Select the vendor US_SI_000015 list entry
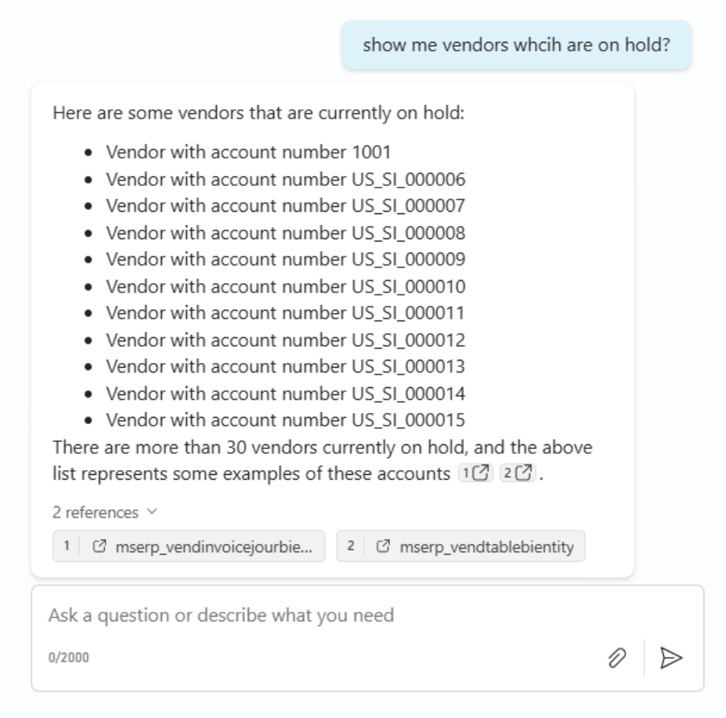Image resolution: width=726 pixels, height=718 pixels. tap(286, 420)
